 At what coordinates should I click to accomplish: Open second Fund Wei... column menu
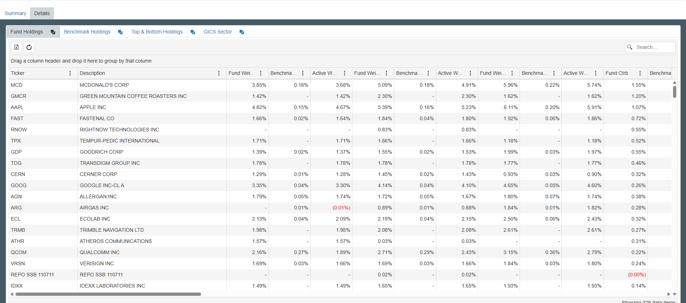[386, 73]
